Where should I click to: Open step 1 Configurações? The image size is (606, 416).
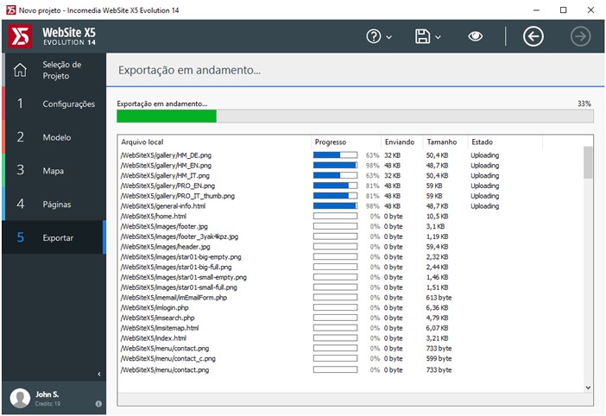pos(54,104)
